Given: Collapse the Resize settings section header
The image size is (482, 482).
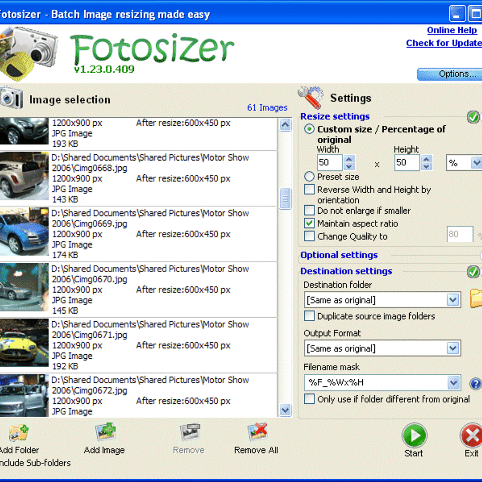Looking at the screenshot, I should click(x=335, y=116).
